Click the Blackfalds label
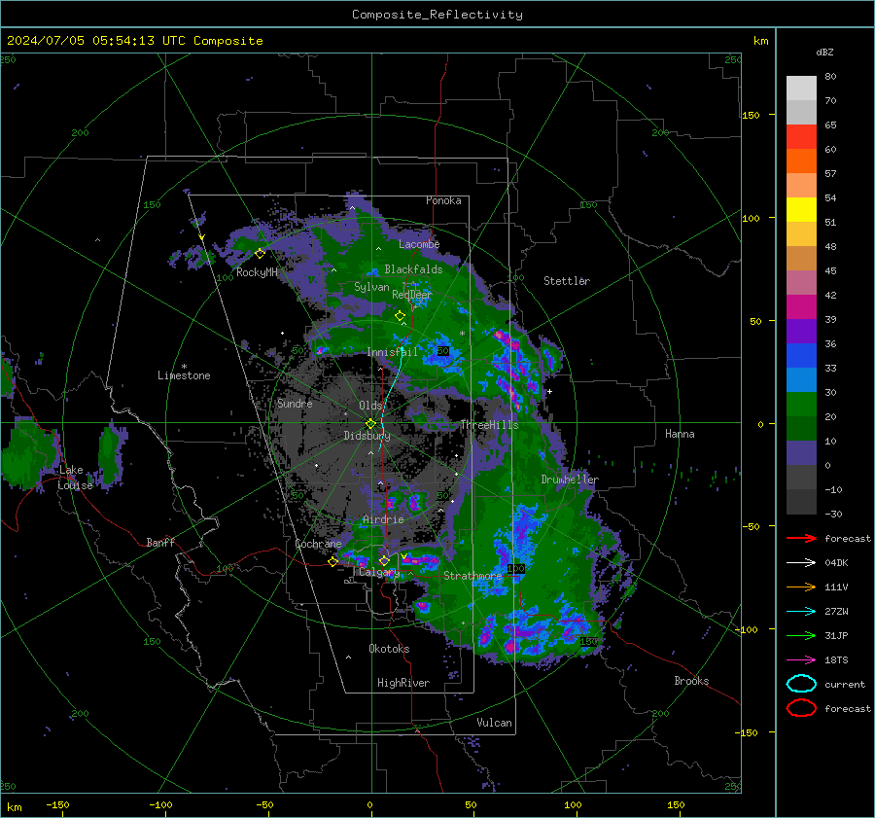This screenshot has height=818, width=875. pos(413,269)
